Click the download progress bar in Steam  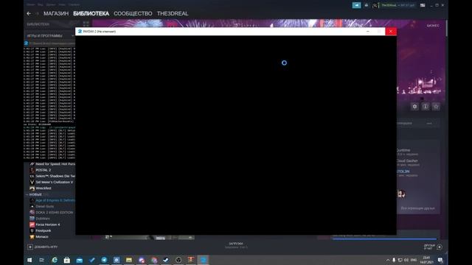pyautogui.click(x=384, y=239)
